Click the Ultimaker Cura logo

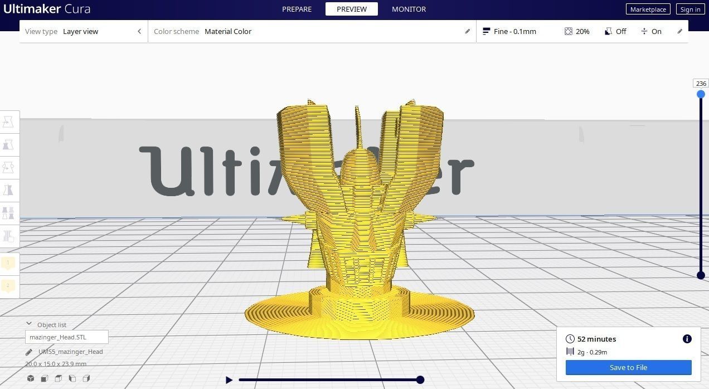point(47,9)
